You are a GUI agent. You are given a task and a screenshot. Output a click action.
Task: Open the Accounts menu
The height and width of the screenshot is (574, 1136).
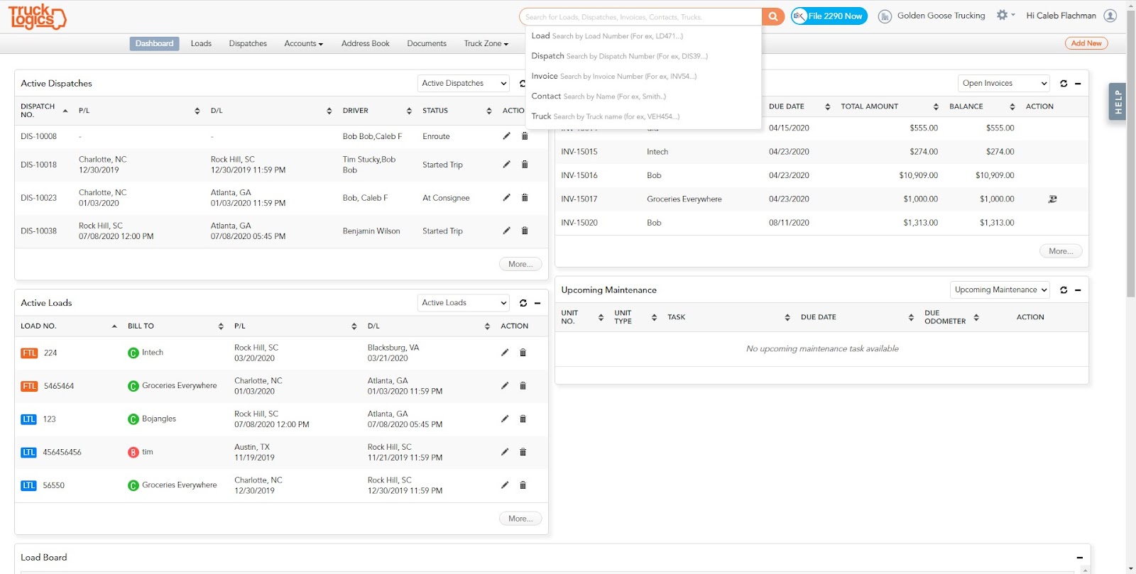[303, 44]
